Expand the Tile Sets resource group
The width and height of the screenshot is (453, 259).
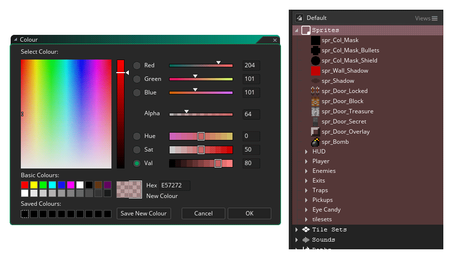[x=297, y=229]
